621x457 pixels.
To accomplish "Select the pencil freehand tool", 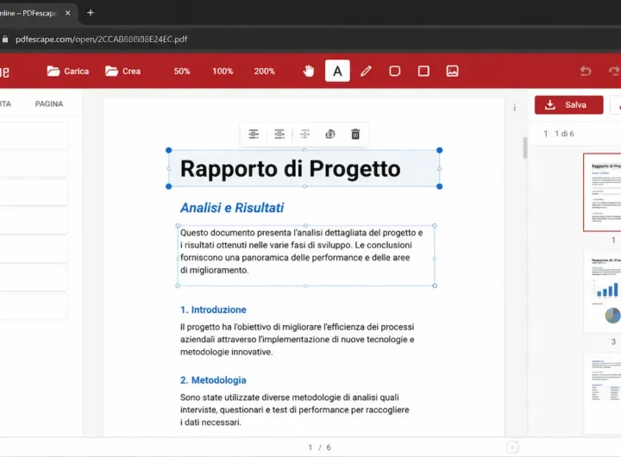I will (366, 72).
